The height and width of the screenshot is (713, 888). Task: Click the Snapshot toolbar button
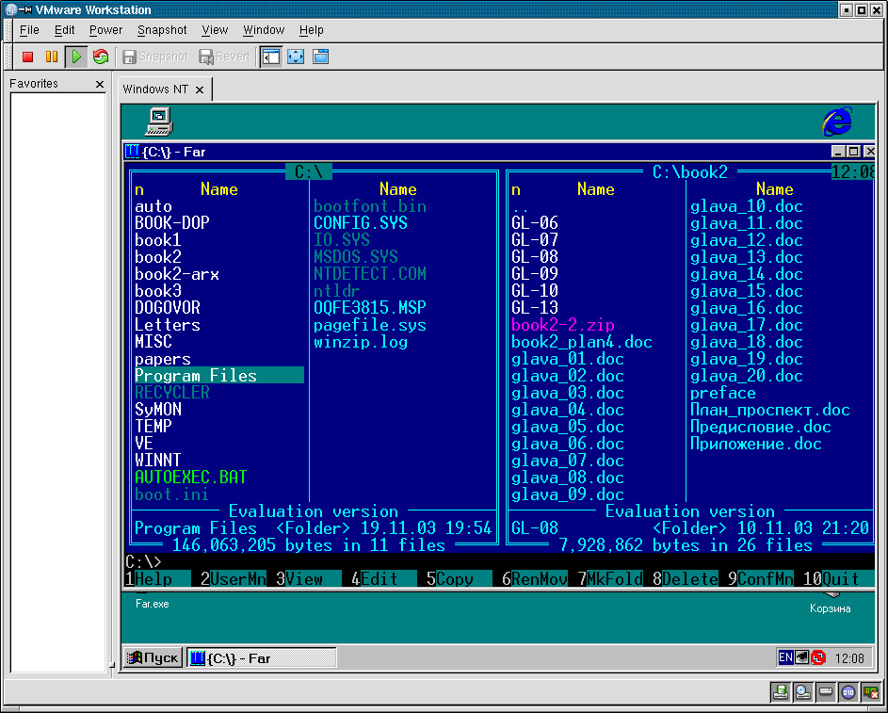pyautogui.click(x=155, y=57)
